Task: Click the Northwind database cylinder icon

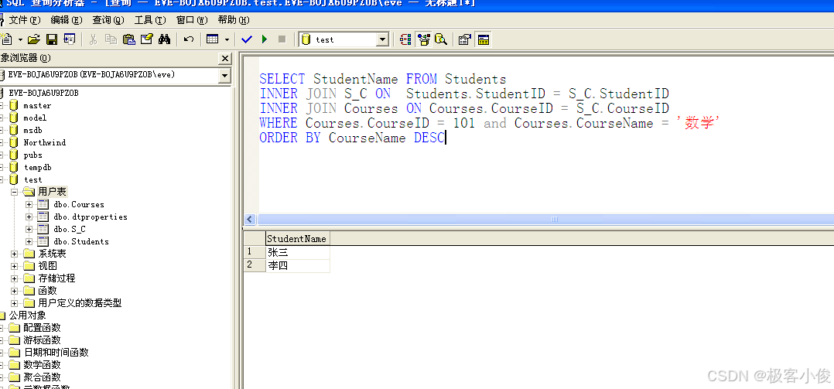Action: [x=14, y=142]
